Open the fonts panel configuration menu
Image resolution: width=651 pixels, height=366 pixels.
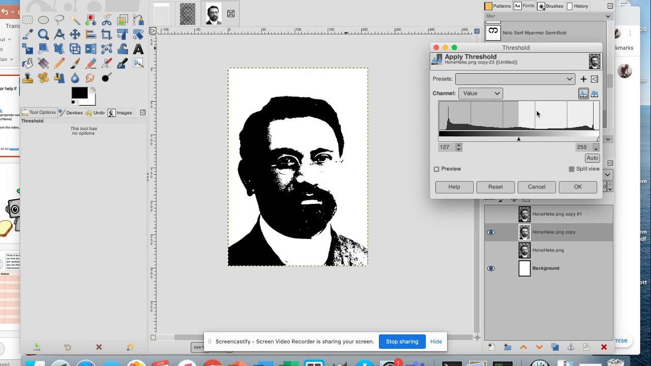click(x=610, y=6)
